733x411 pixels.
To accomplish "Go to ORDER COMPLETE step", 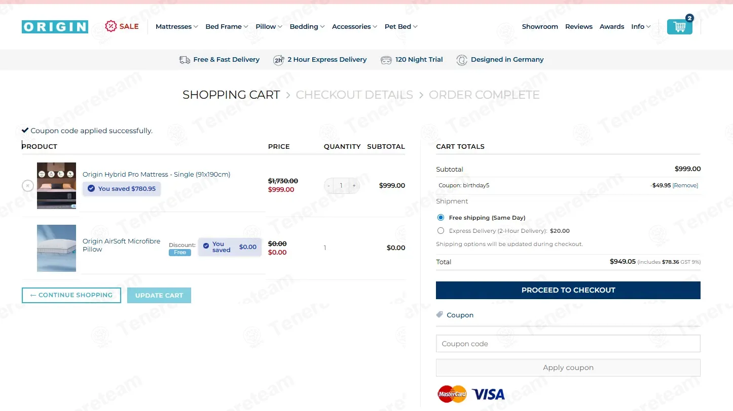I will (x=484, y=95).
